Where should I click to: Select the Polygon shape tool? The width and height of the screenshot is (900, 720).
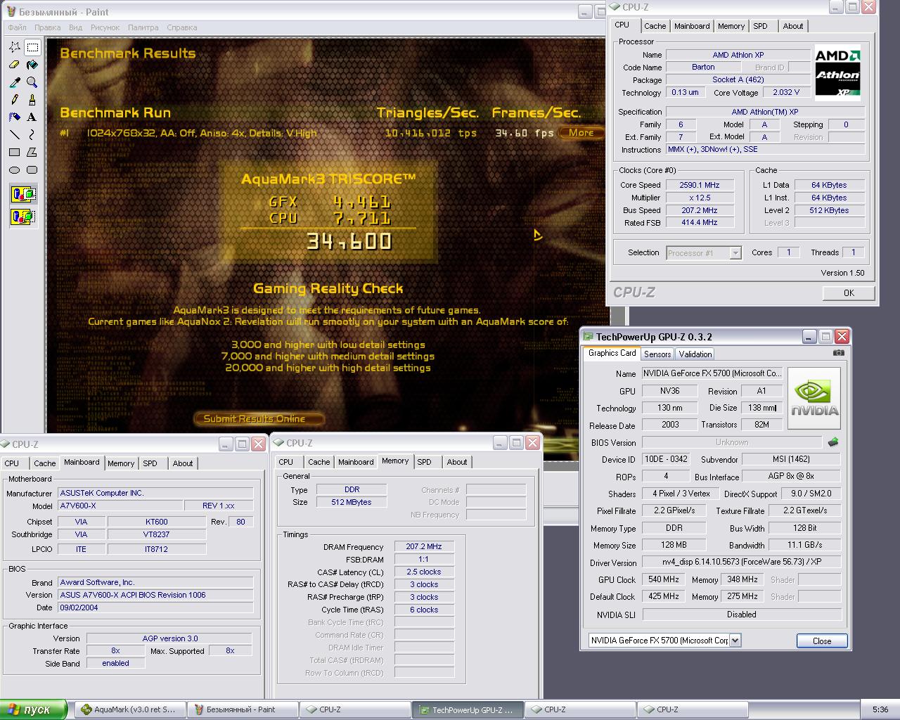point(32,152)
